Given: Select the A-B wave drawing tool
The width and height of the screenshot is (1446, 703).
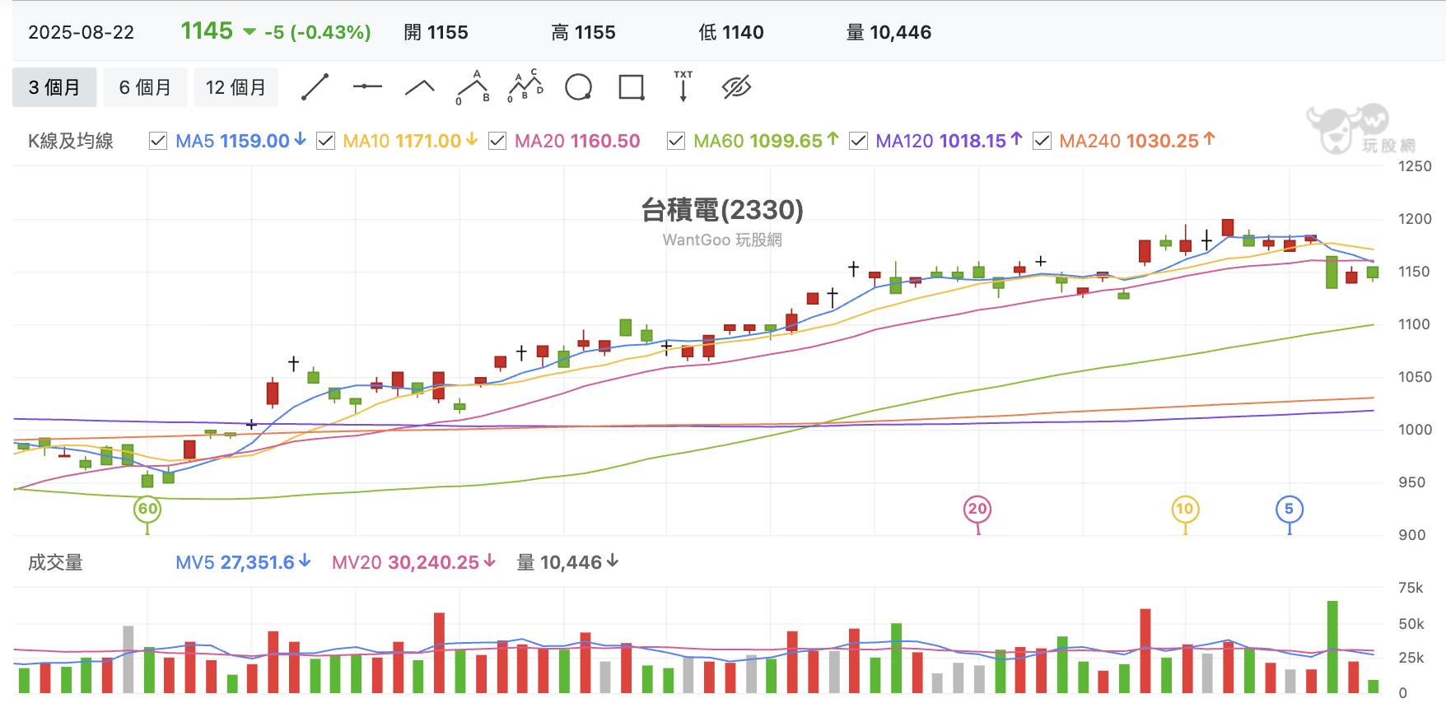Looking at the screenshot, I should coord(473,87).
